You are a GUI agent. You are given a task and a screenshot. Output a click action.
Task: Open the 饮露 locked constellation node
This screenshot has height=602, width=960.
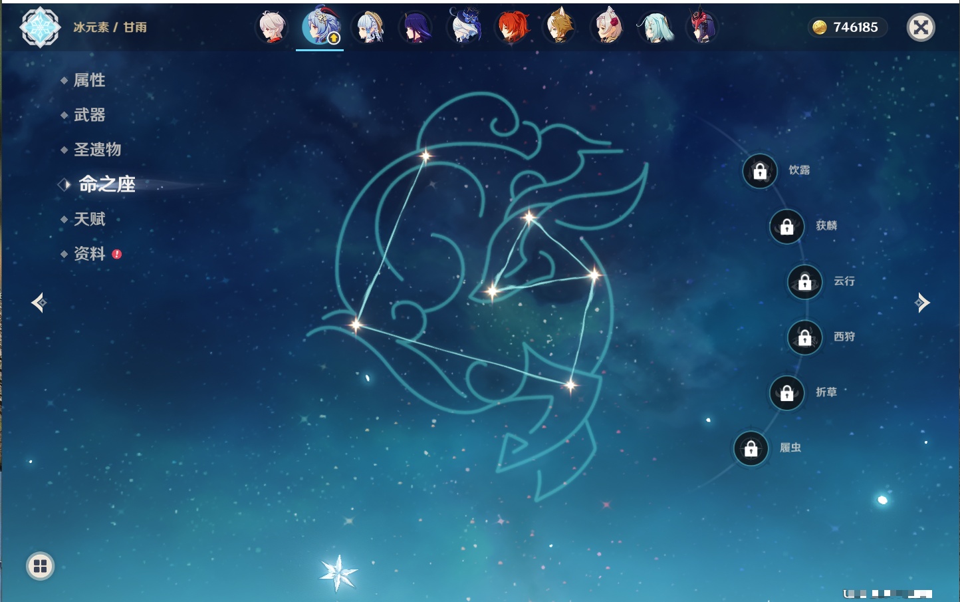[760, 172]
